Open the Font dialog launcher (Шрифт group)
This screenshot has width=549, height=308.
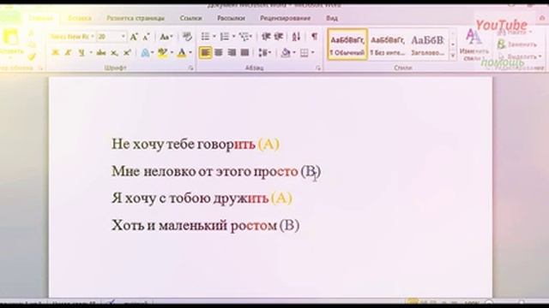pyautogui.click(x=190, y=68)
